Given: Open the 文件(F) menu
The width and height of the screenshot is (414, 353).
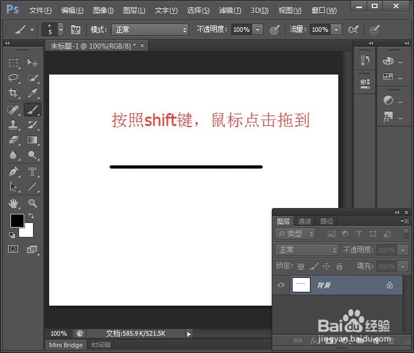Looking at the screenshot, I should click(40, 10).
